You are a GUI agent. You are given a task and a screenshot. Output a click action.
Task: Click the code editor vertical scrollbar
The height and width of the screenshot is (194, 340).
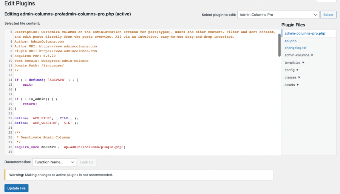[x=279, y=45]
